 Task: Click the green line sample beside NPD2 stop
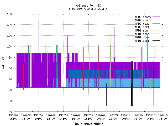point(156,20)
